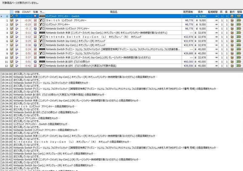Click the circle in-stock icon in row 7
This screenshot has height=171, width=243.
[35, 45]
